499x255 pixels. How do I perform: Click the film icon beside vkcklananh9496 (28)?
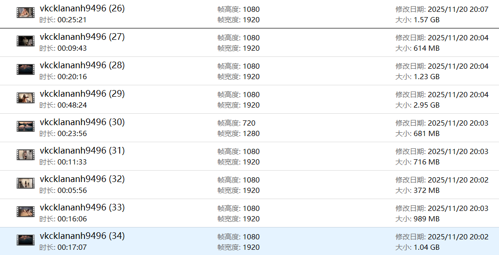[x=25, y=70]
